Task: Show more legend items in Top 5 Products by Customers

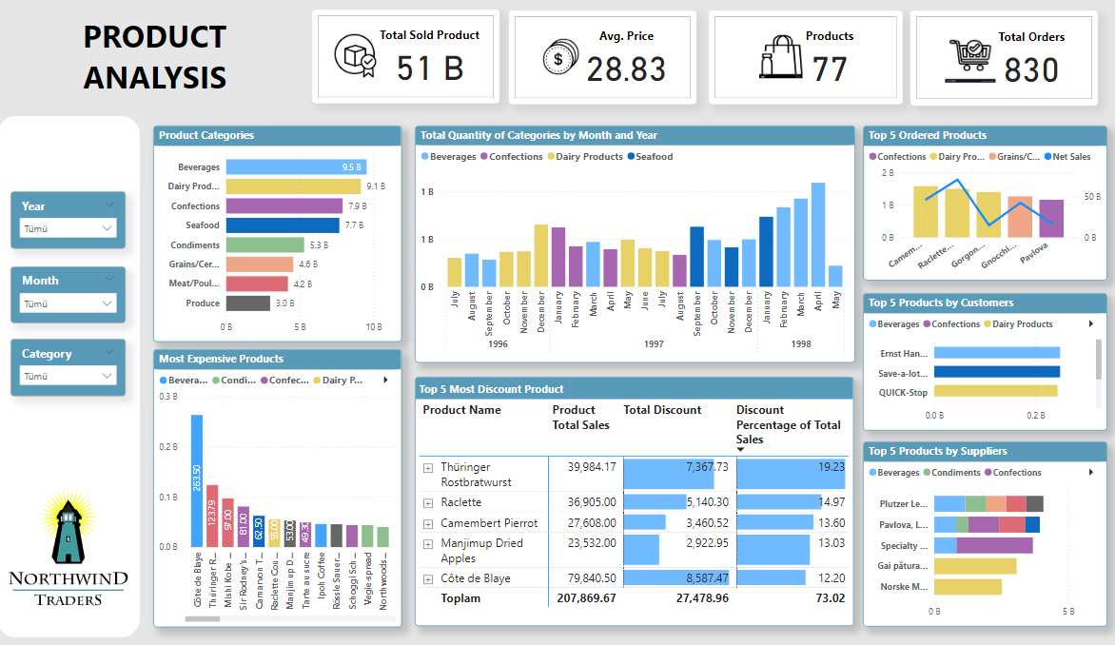Action: point(1091,324)
